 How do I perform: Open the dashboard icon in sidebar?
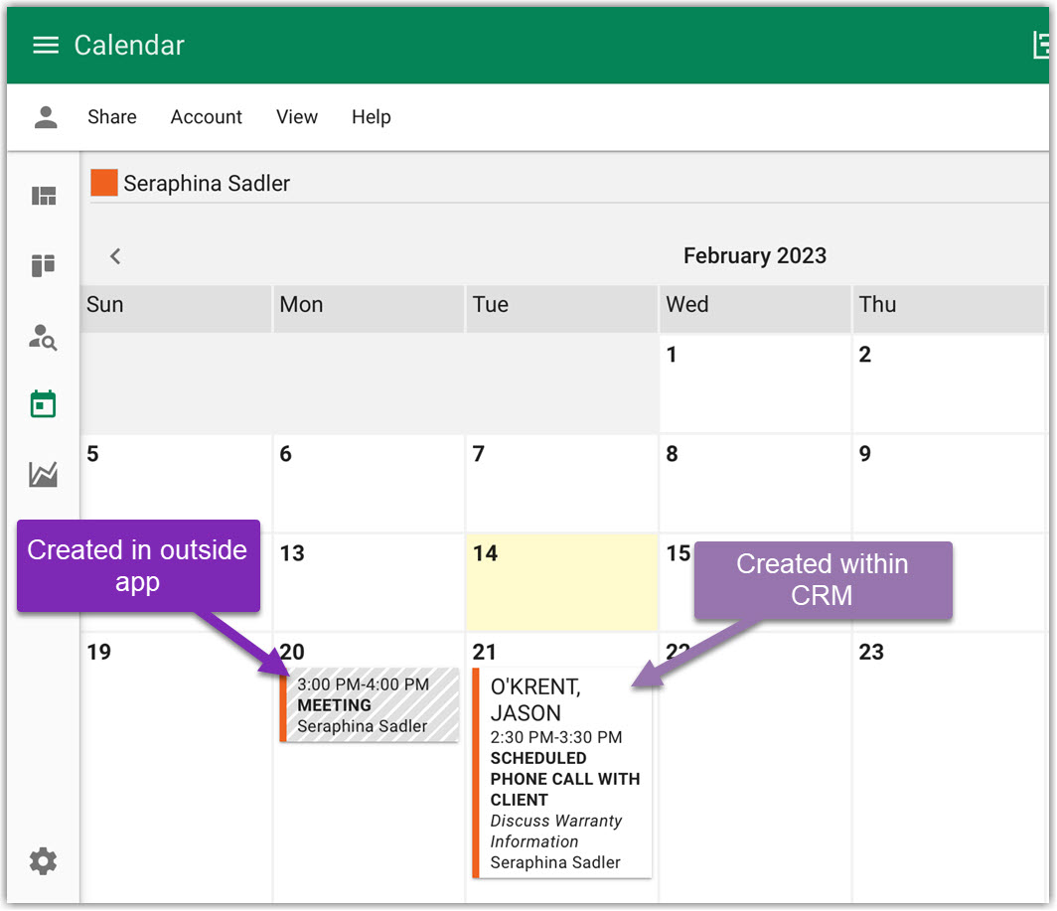44,196
